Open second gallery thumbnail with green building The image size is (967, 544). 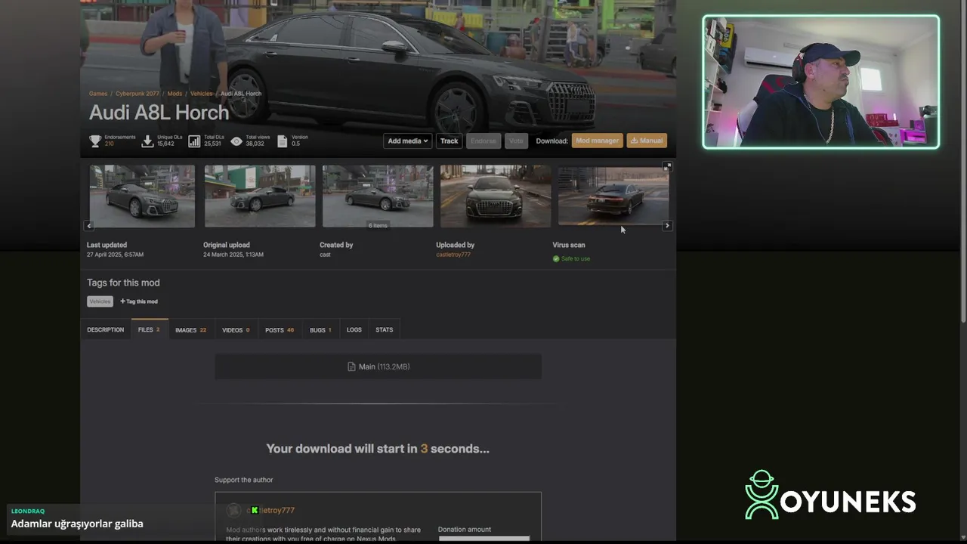coord(260,196)
